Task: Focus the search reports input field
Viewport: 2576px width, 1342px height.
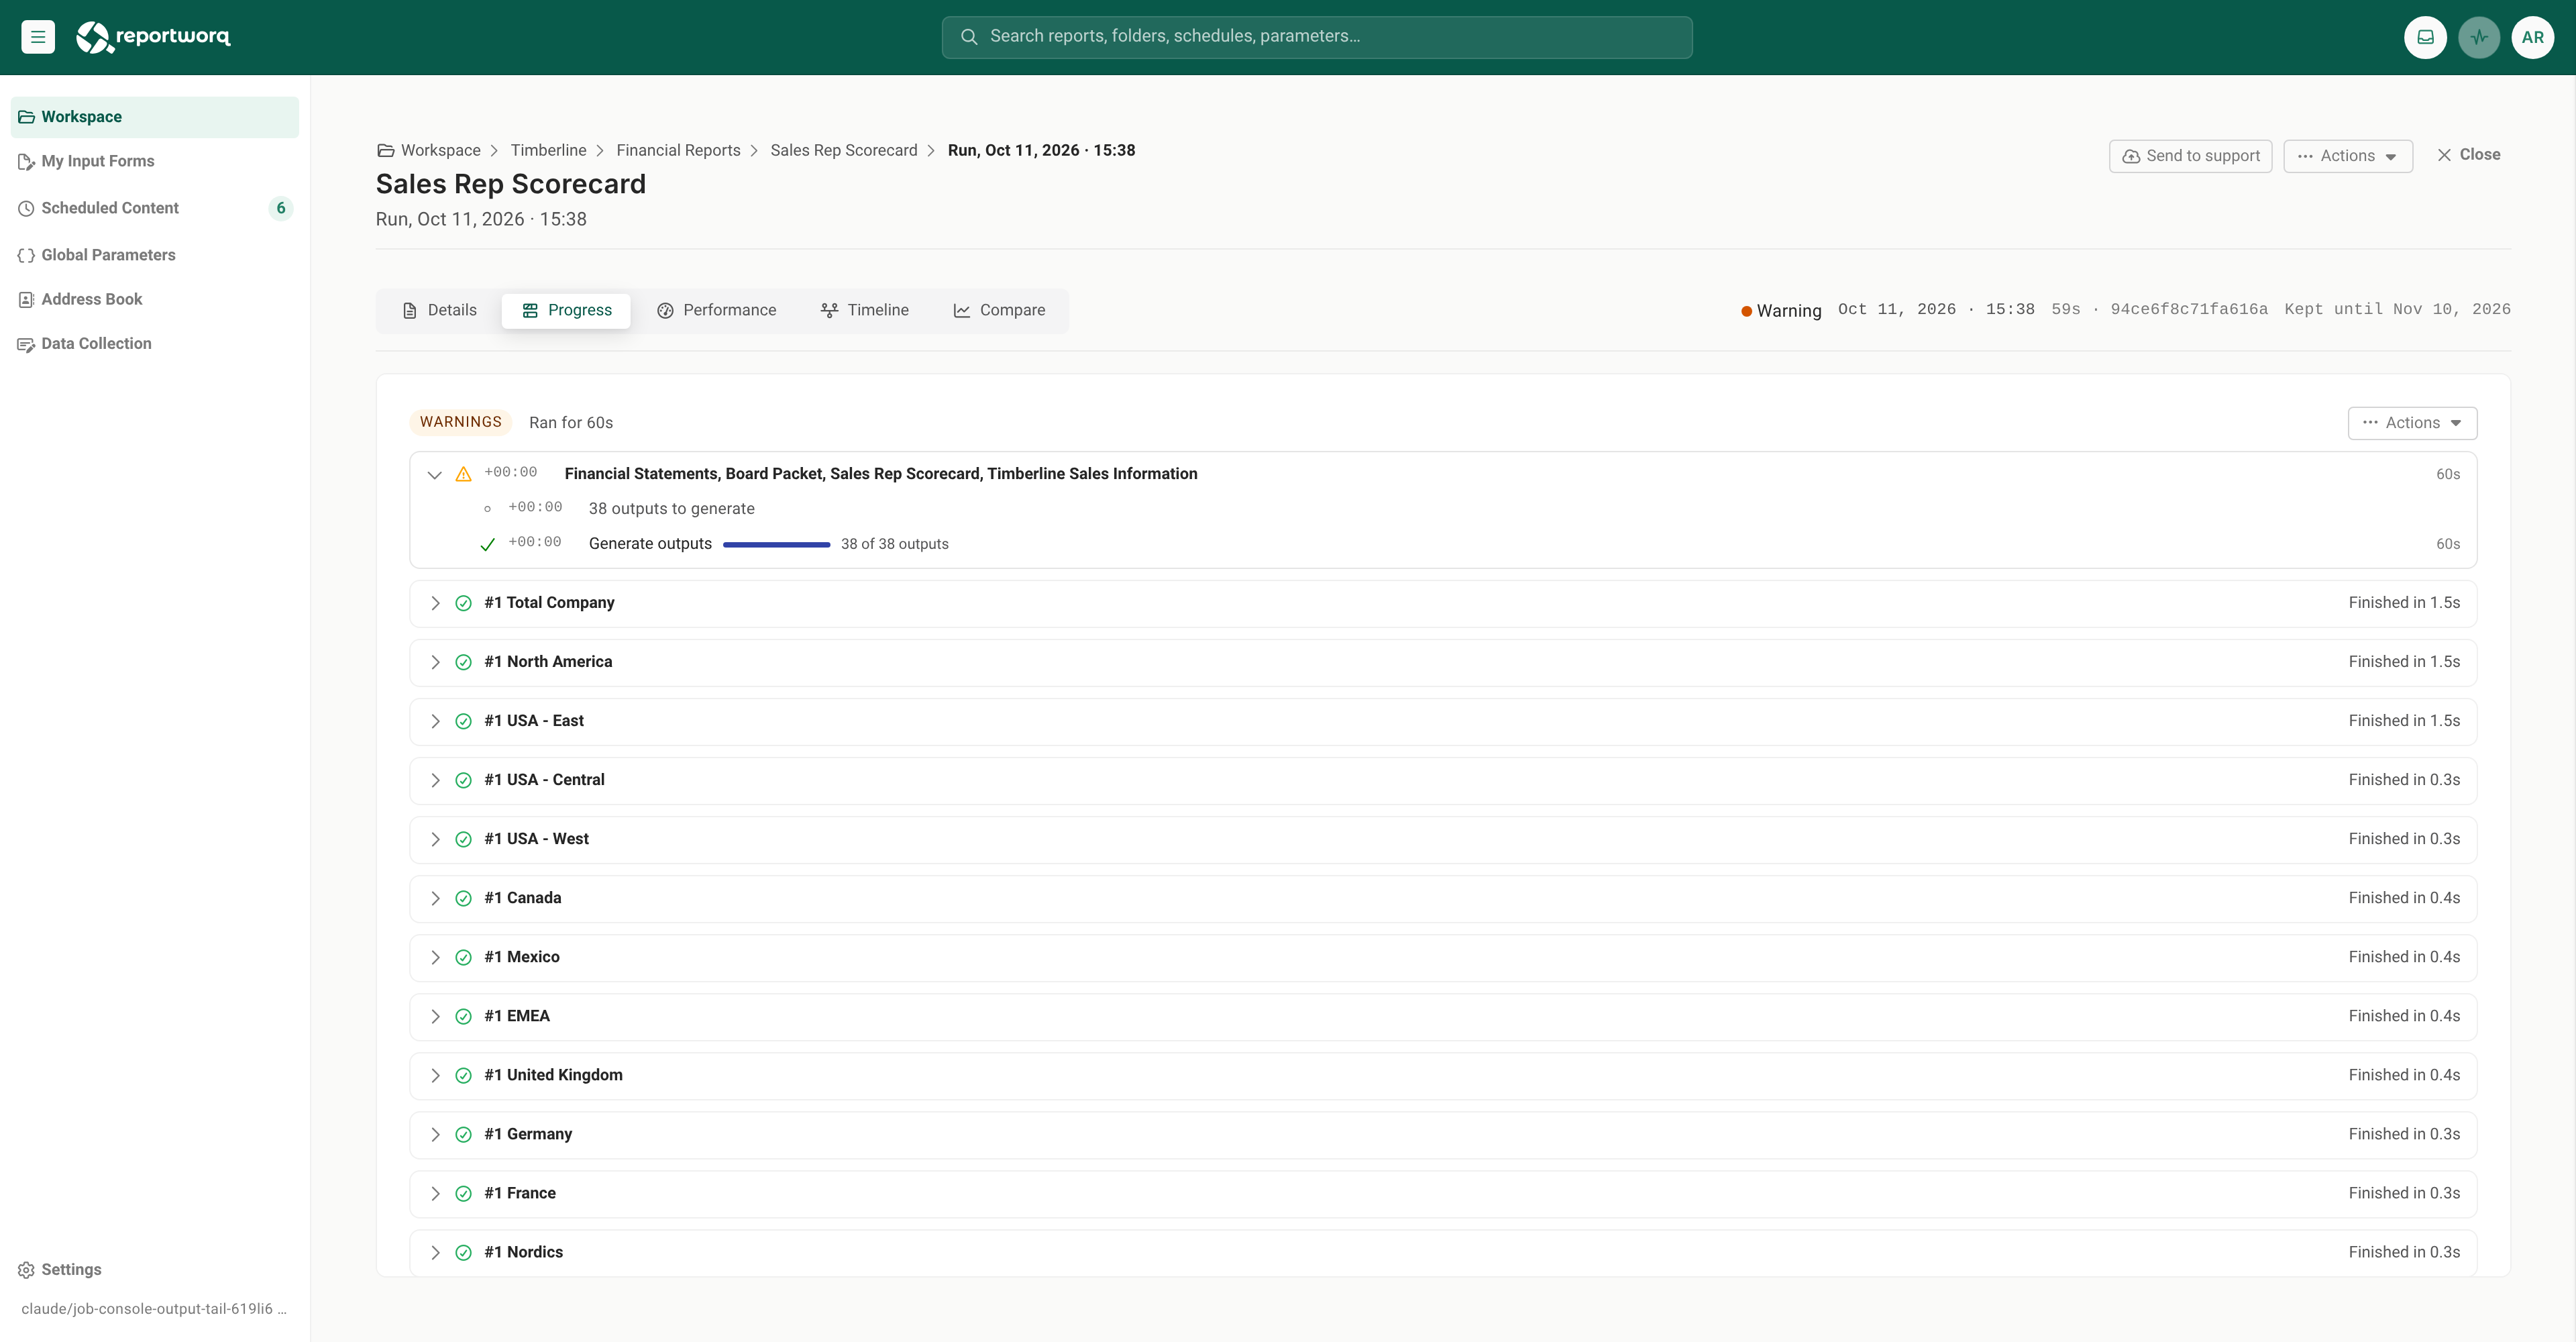Action: [x=1316, y=37]
